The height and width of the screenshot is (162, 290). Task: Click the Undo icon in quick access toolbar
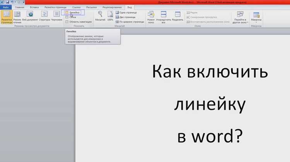click(12, 2)
